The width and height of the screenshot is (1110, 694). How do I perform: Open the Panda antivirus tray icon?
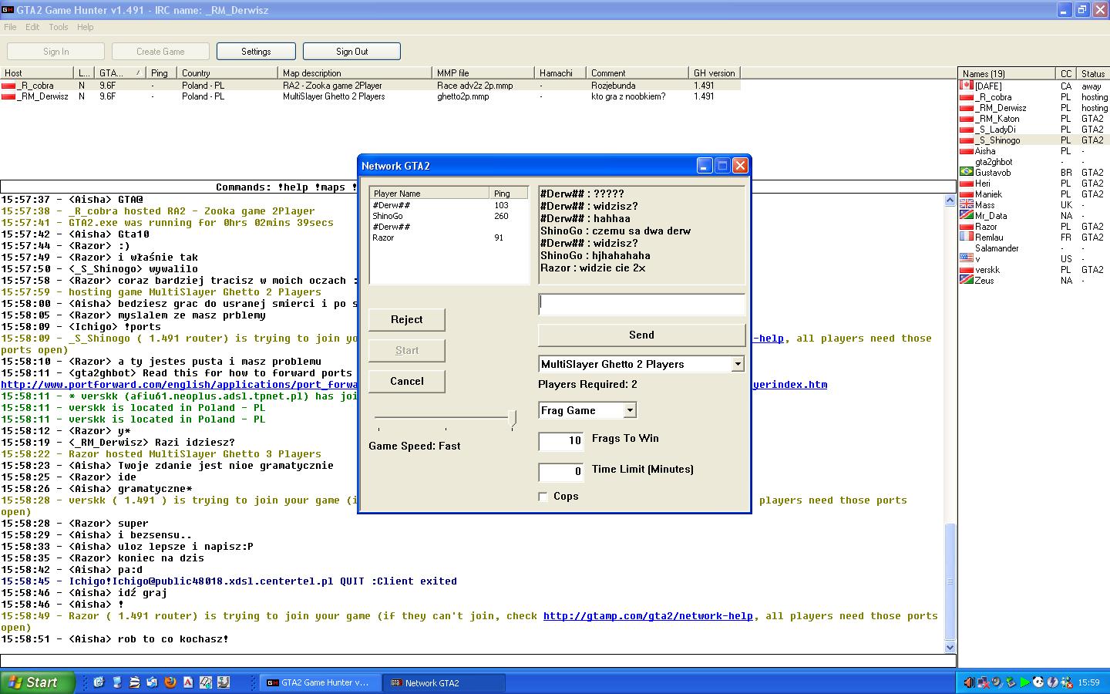pyautogui.click(x=1038, y=682)
